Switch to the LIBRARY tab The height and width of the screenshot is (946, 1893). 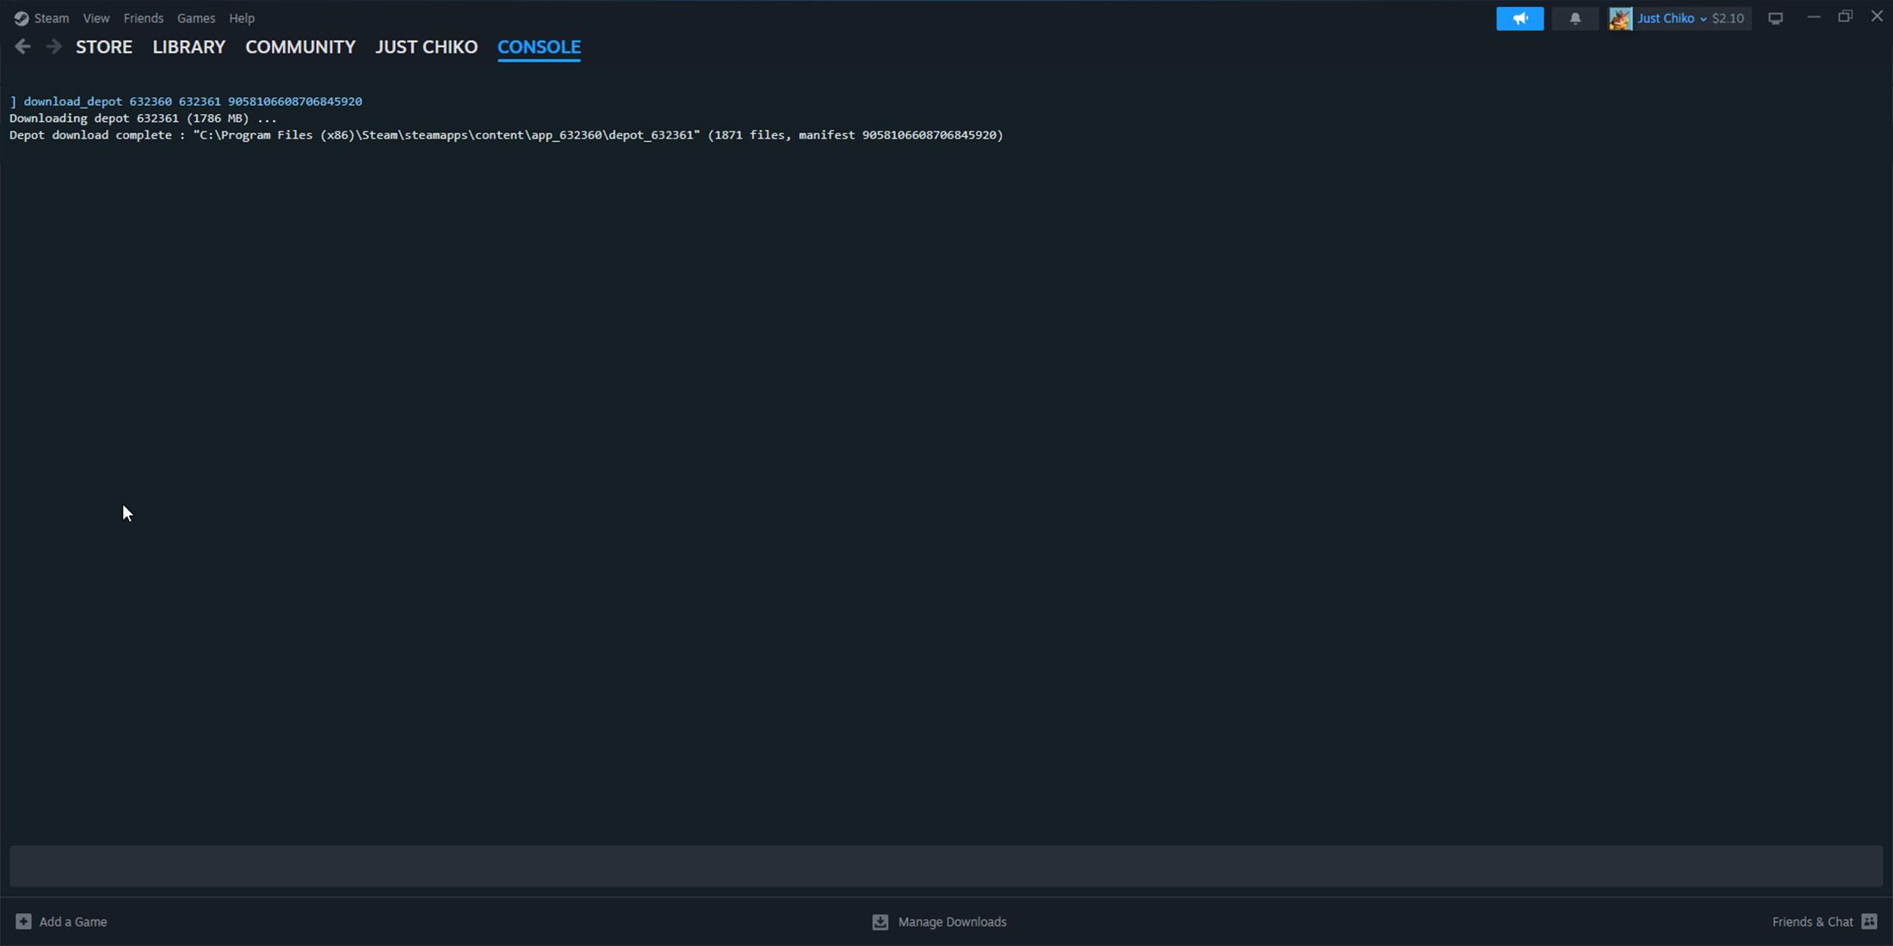click(188, 46)
